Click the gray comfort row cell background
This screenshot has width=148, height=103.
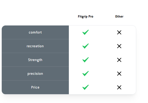[x=35, y=32]
